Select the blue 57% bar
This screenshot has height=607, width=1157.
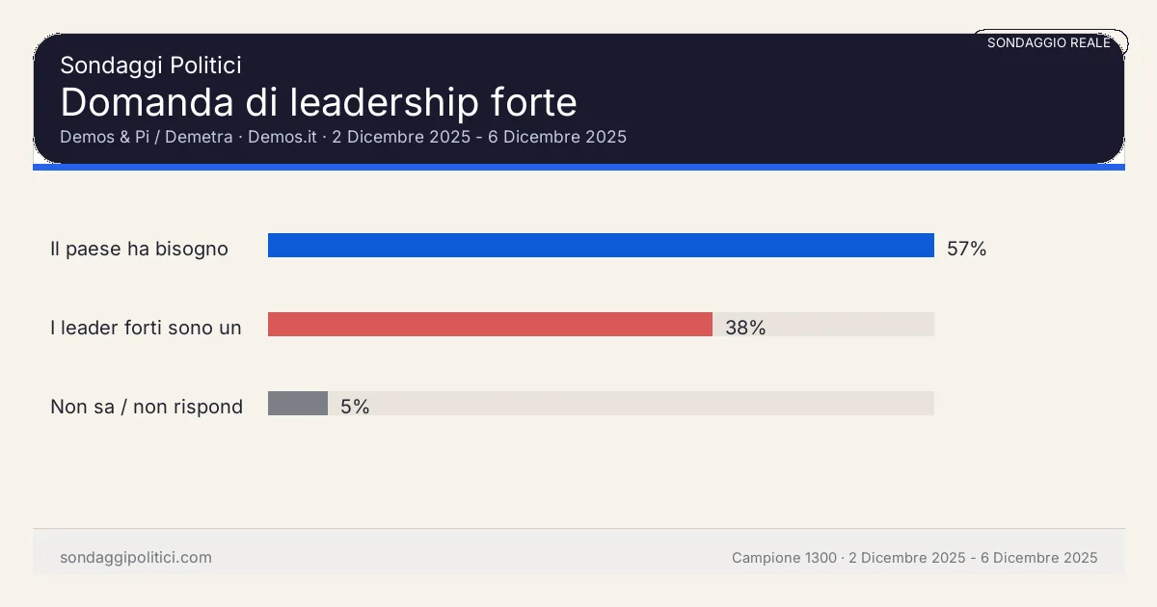[x=601, y=246]
